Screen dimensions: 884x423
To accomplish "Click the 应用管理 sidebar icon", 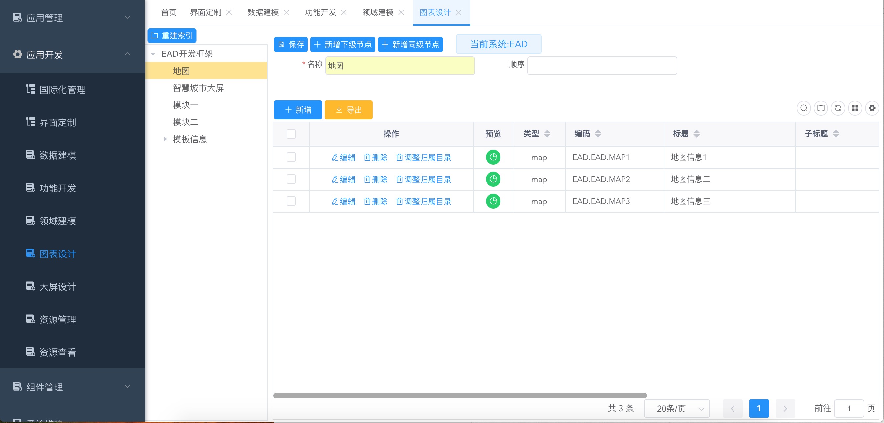I will pyautogui.click(x=17, y=17).
